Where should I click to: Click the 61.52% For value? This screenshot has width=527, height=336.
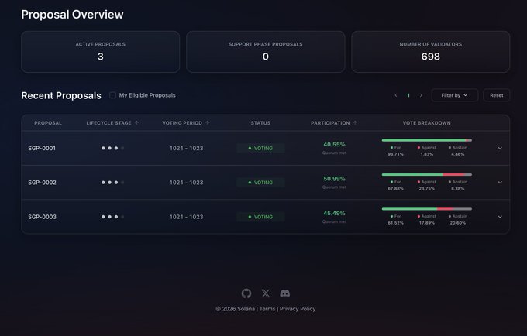click(395, 222)
